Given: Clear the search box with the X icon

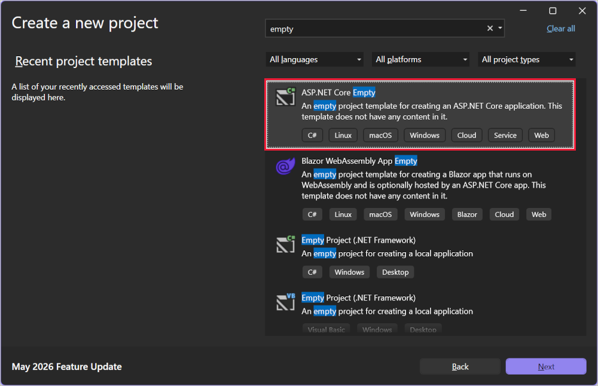Looking at the screenshot, I should tap(490, 28).
